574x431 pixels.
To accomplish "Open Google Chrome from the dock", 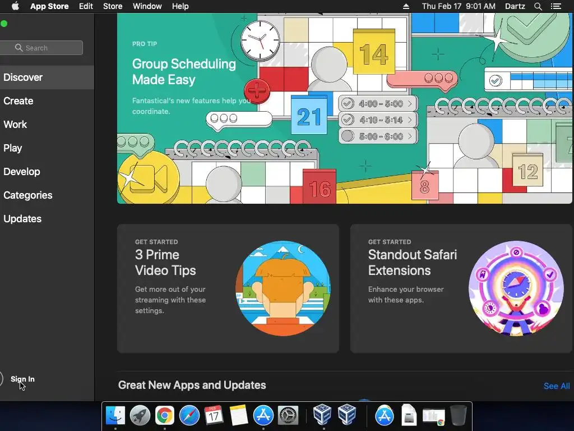I will 164,415.
